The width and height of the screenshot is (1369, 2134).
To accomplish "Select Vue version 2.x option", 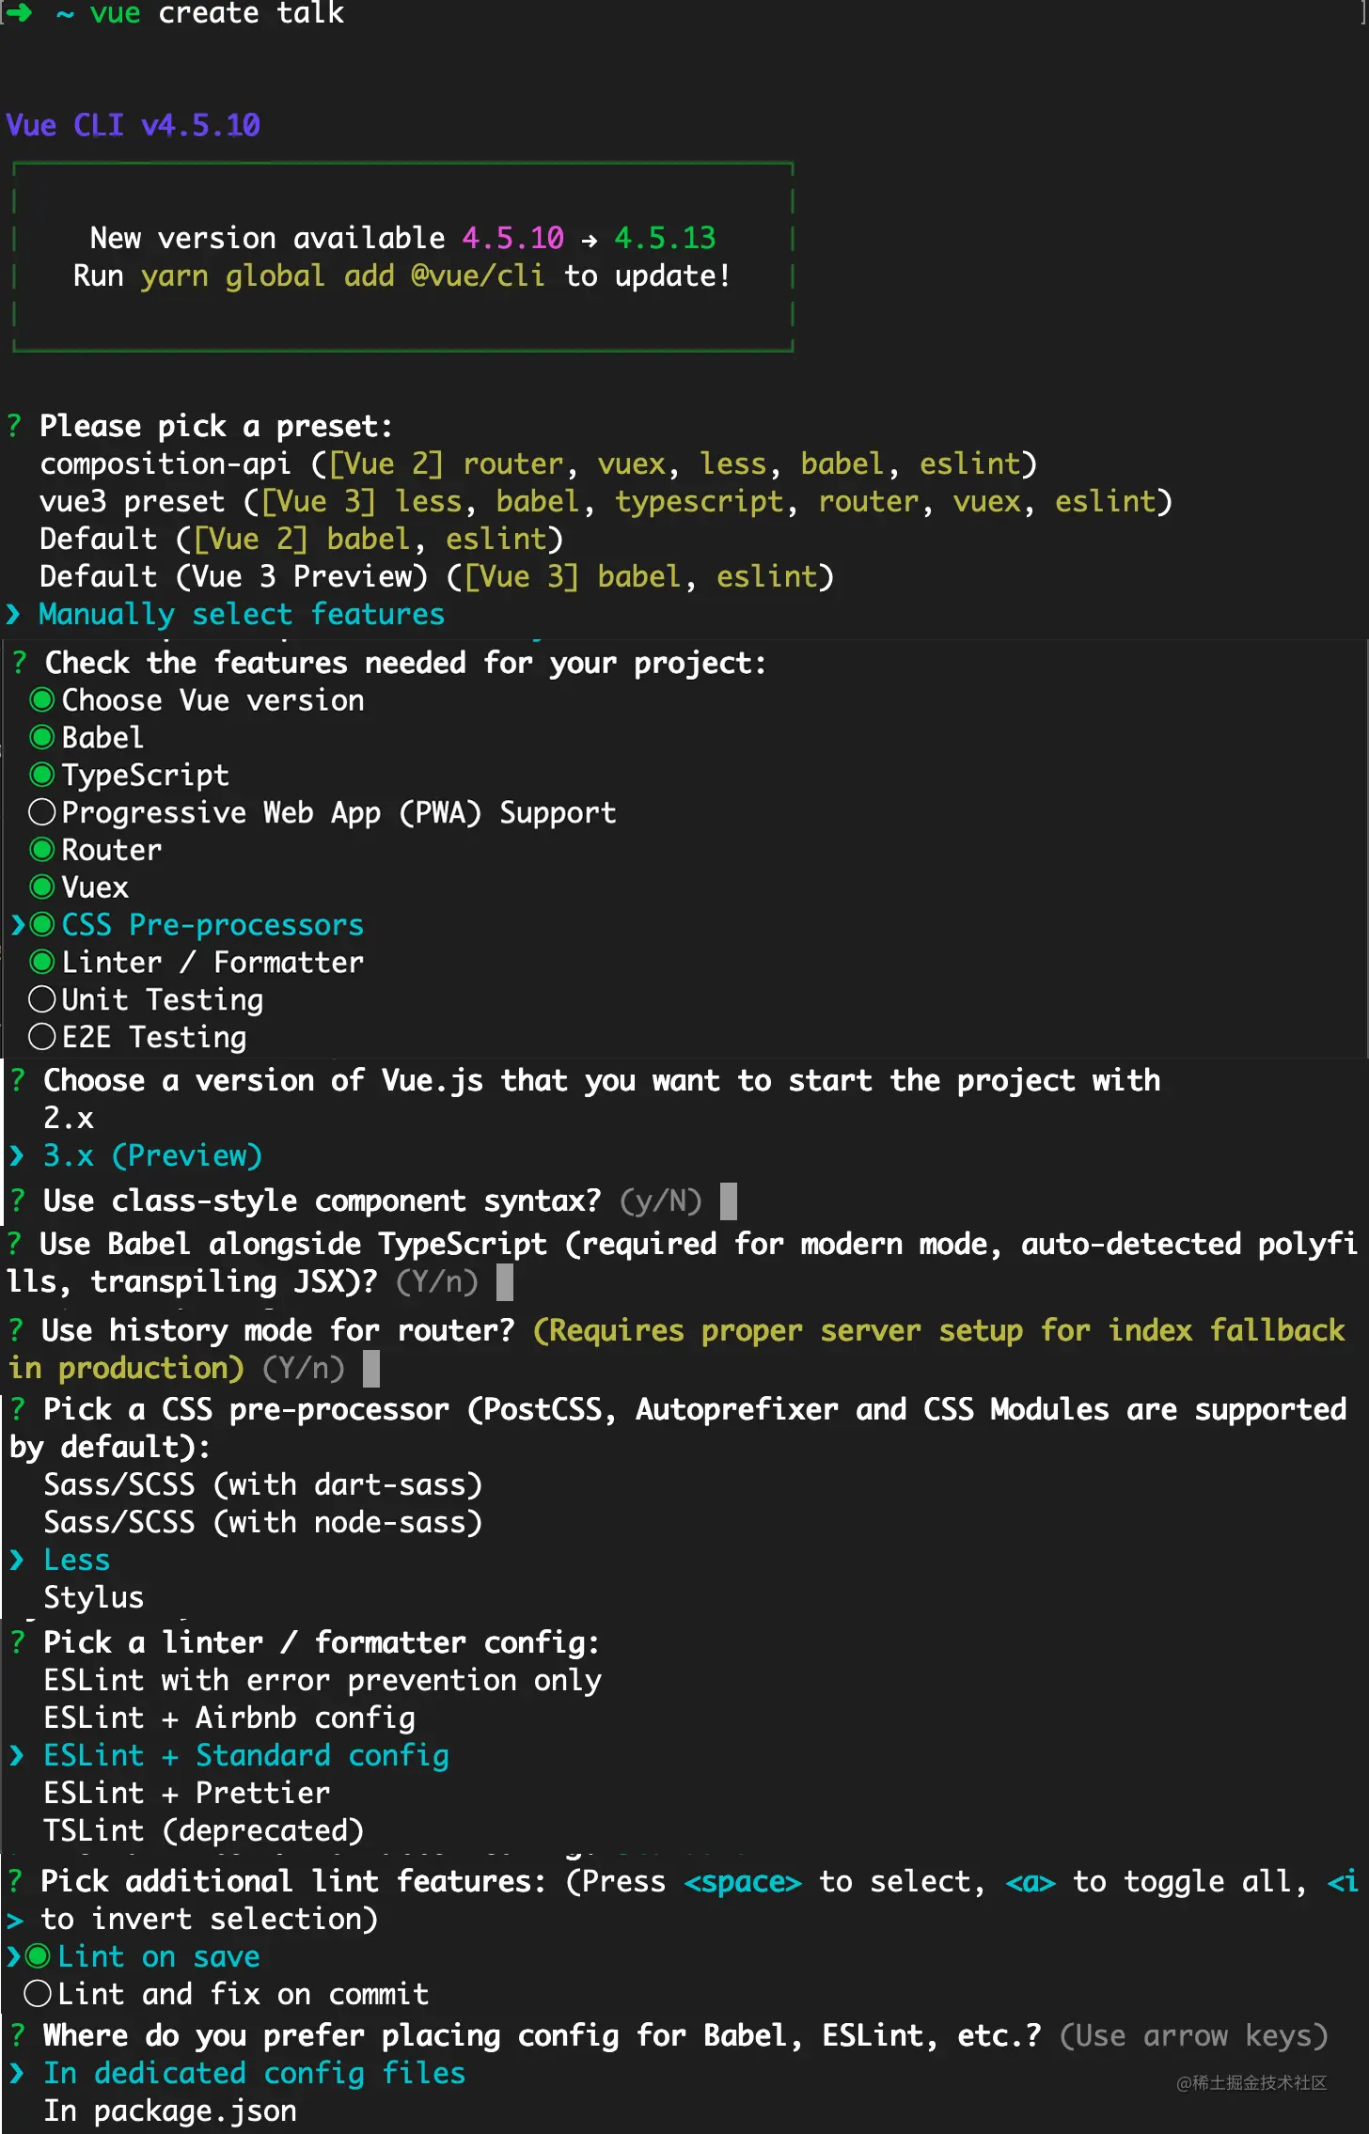I will pos(68,1118).
